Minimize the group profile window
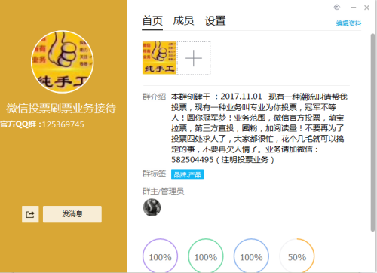 pos(354,8)
